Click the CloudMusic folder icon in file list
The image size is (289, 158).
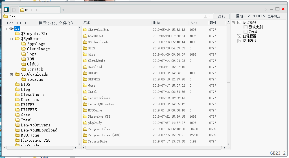[85, 61]
